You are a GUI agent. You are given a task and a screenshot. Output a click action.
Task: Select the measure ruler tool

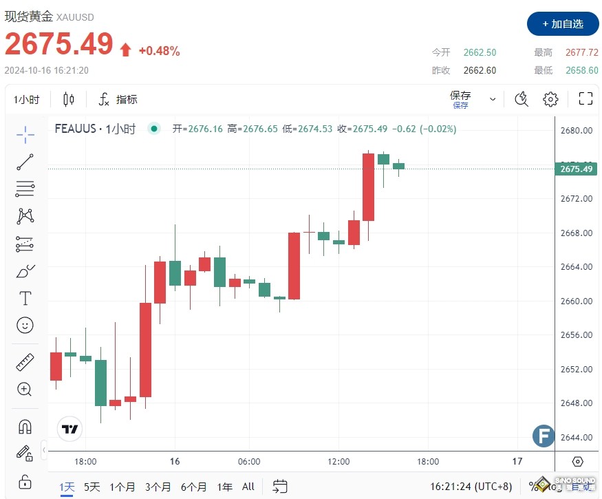pyautogui.click(x=25, y=361)
